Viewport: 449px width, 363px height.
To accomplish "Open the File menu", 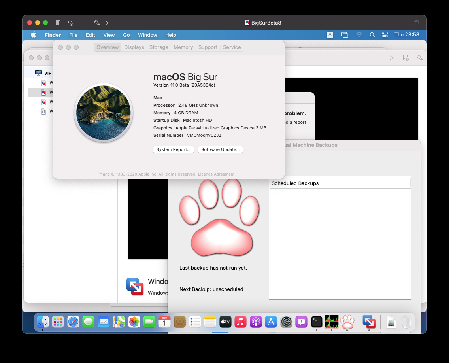I will (73, 35).
